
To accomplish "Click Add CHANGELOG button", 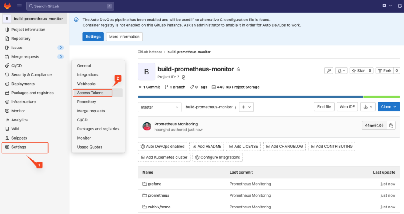I will [x=284, y=146].
